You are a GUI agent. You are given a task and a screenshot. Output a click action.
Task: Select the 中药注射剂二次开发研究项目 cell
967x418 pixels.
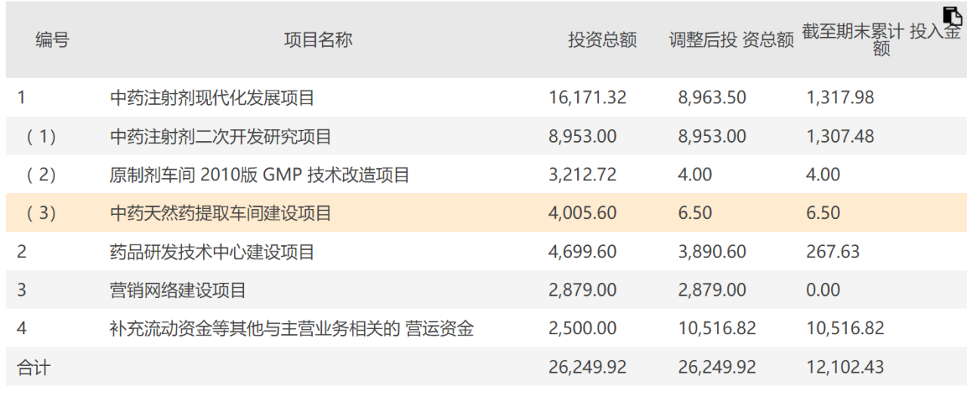[x=221, y=137]
